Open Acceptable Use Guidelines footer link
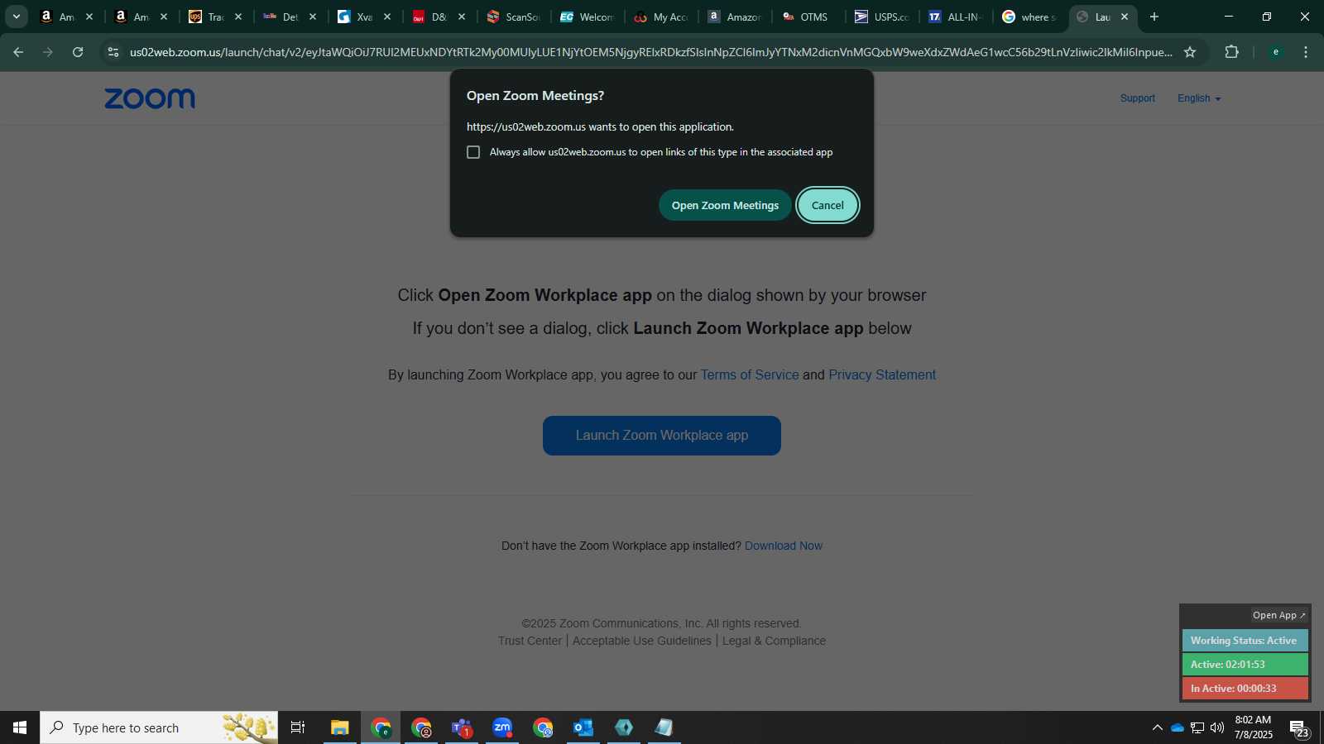Image resolution: width=1324 pixels, height=744 pixels. tap(642, 641)
